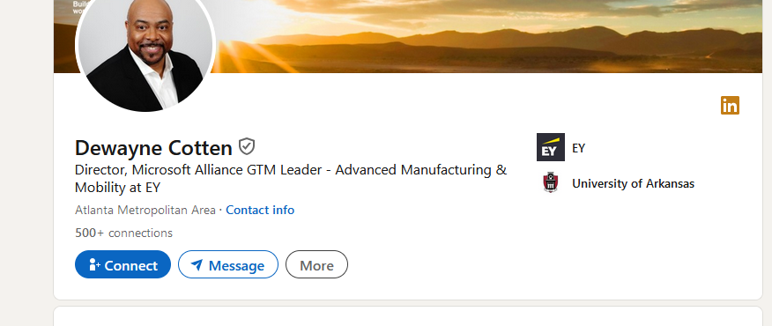This screenshot has width=772, height=326.
Task: Click the Dewayne Cotten name heading
Action: 153,148
